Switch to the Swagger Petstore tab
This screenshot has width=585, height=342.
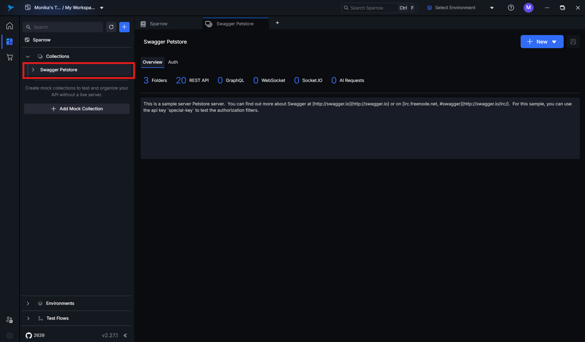point(236,24)
